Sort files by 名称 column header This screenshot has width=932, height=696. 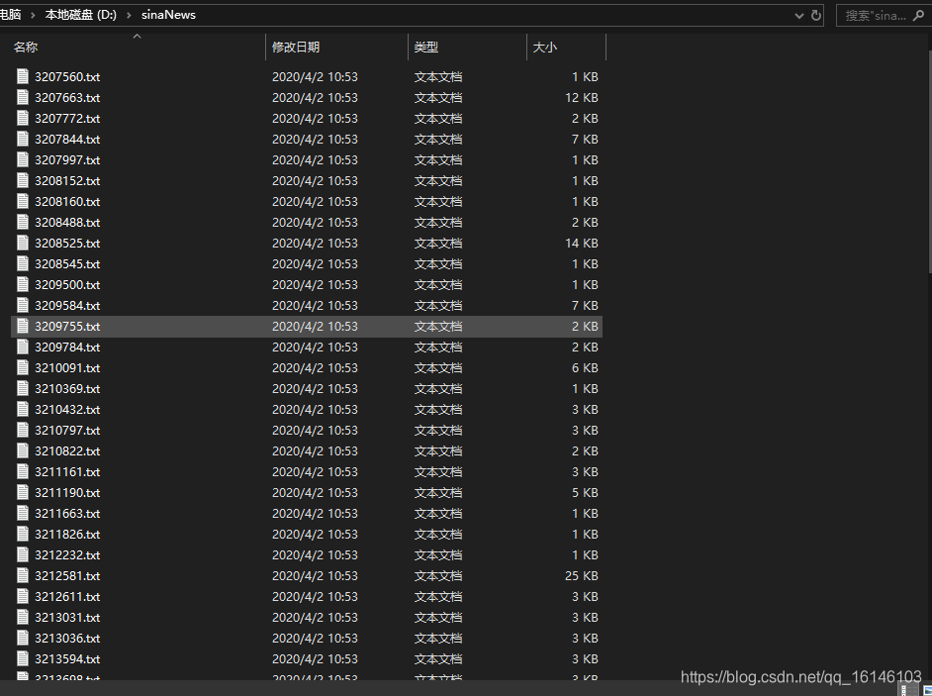[x=26, y=47]
